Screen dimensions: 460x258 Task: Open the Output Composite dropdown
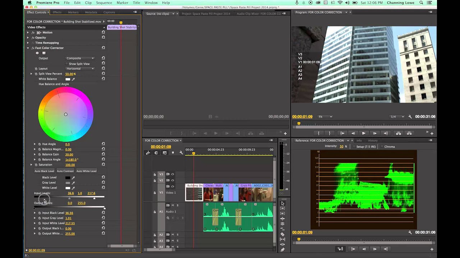click(80, 58)
